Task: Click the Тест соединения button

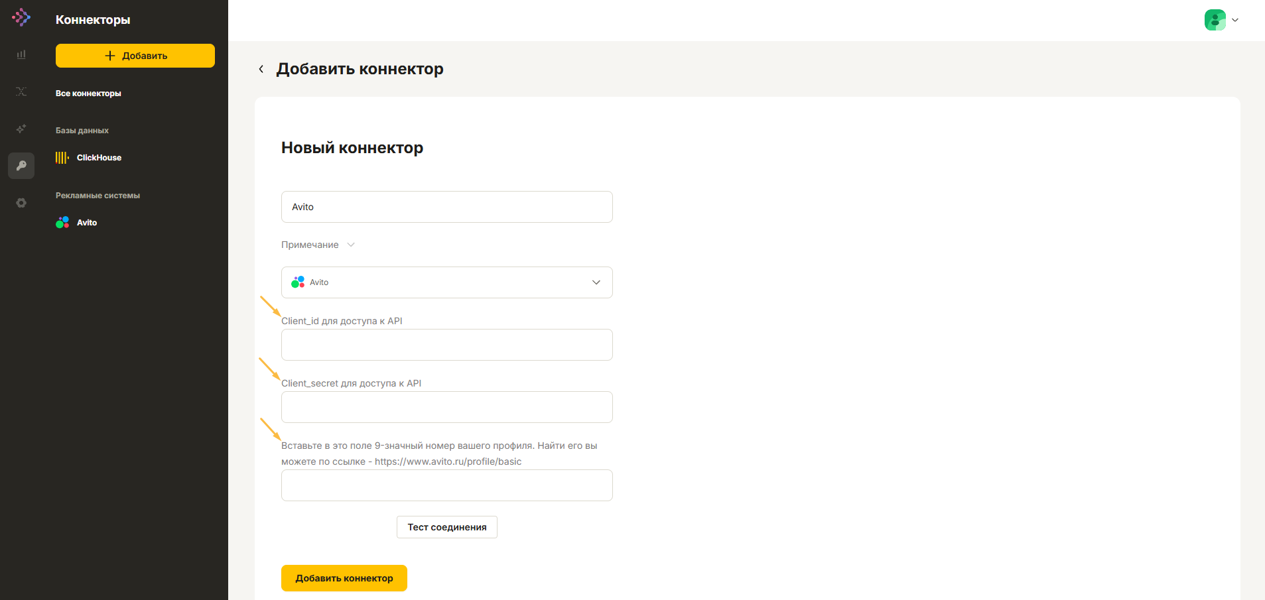Action: coord(447,527)
